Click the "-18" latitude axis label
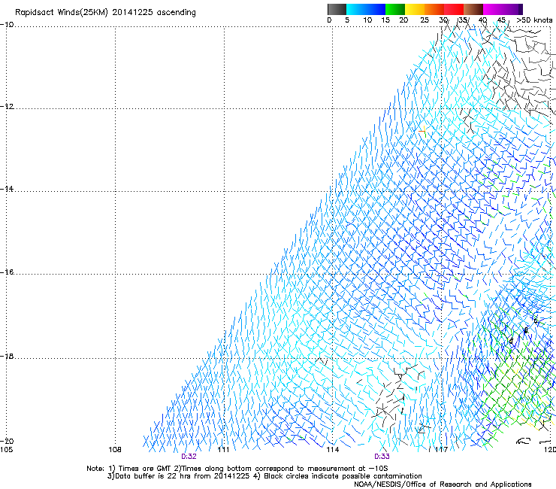This screenshot has width=556, height=489. [x=7, y=356]
